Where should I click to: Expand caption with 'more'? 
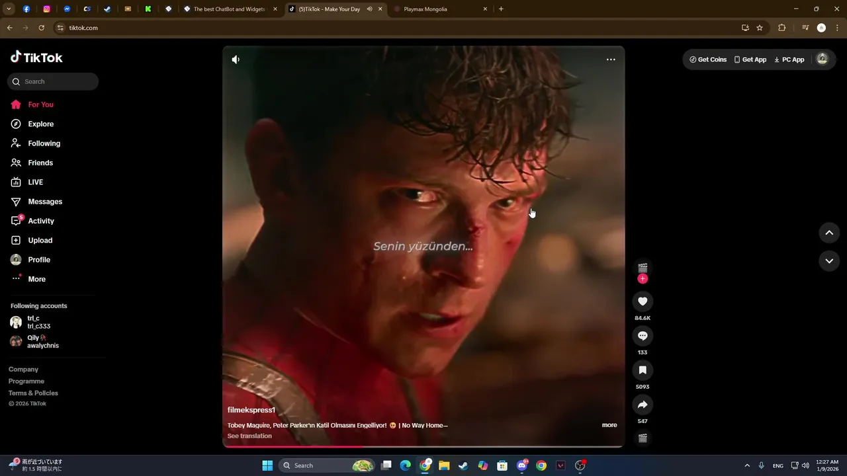click(x=609, y=425)
